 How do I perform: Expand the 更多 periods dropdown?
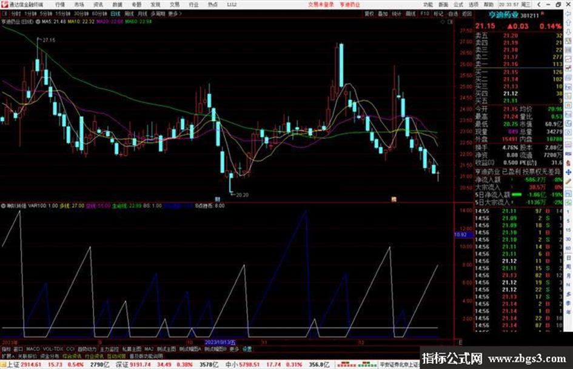[x=175, y=13]
